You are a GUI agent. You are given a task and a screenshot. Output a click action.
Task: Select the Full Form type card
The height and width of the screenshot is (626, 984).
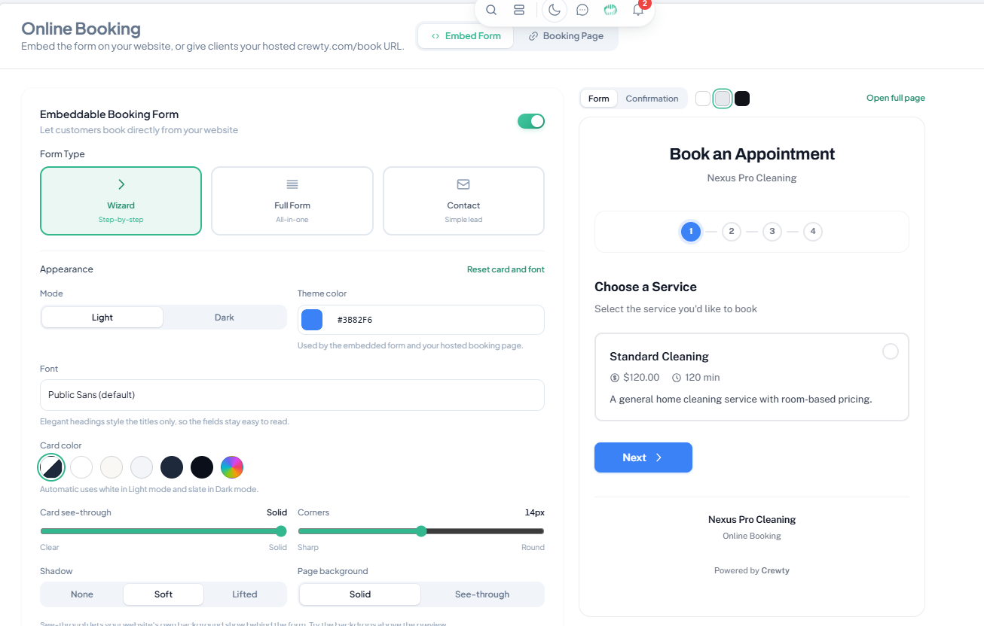coord(292,201)
